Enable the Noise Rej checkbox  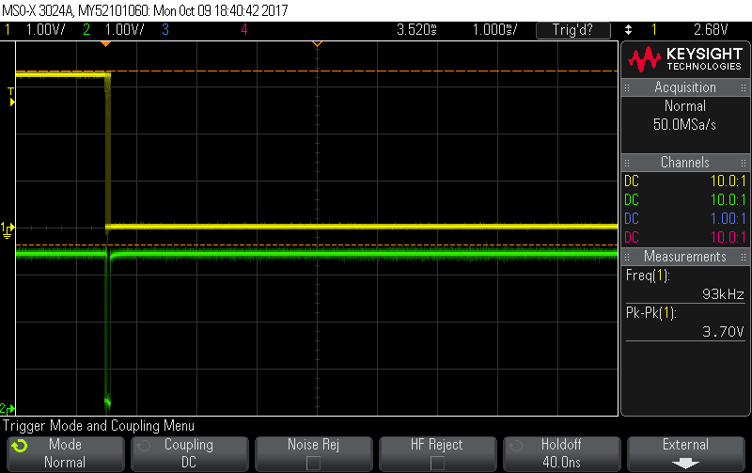[x=313, y=463]
